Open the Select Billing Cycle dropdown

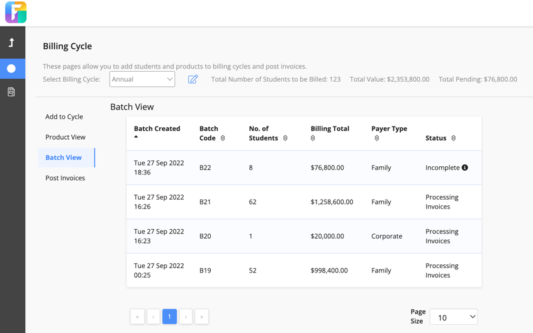[x=142, y=79]
